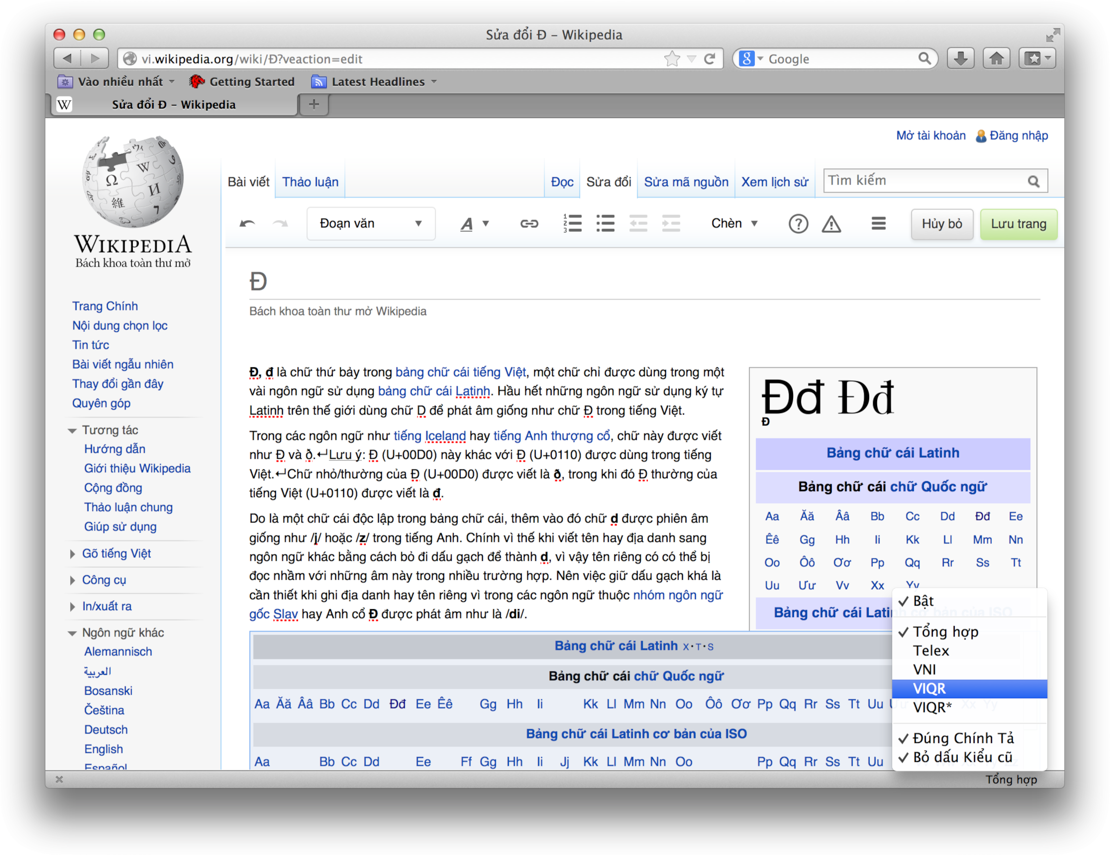Close the status bar with x icon
1110x855 pixels.
[x=59, y=779]
